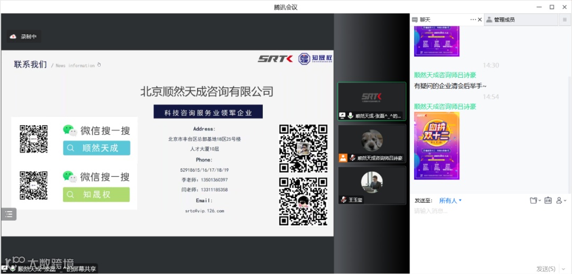Screen dimensions: 572x274
Task: Click the SRT logo on the slide
Action: coord(275,59)
